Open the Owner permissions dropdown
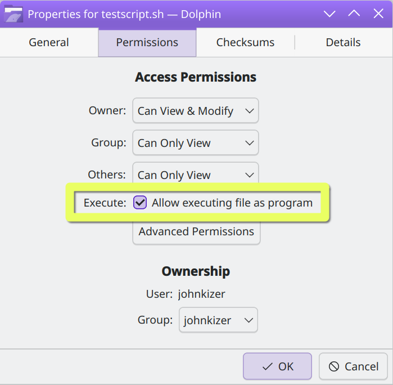This screenshot has width=393, height=385. point(196,111)
